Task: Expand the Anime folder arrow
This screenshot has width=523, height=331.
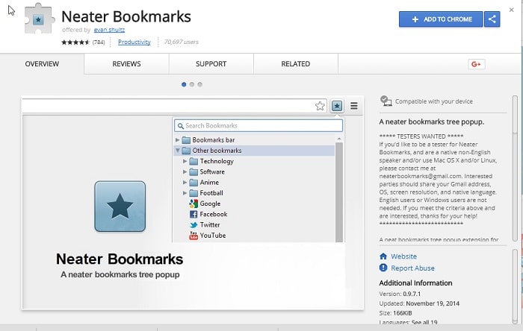Action: point(185,183)
